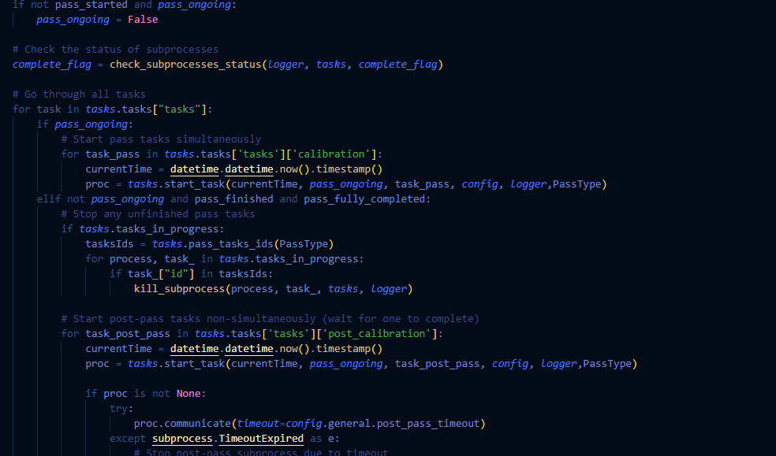The height and width of the screenshot is (456, 776).
Task: Click the comment 'Check the status of subprocesses'
Action: tap(115, 49)
